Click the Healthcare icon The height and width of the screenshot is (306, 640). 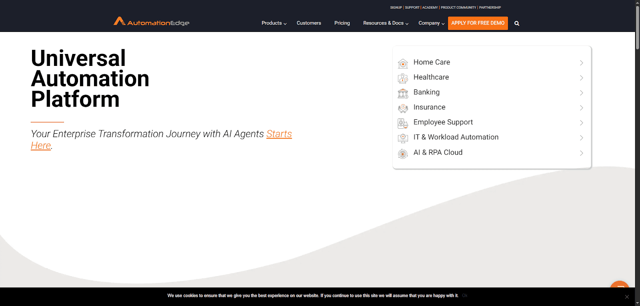pos(403,78)
